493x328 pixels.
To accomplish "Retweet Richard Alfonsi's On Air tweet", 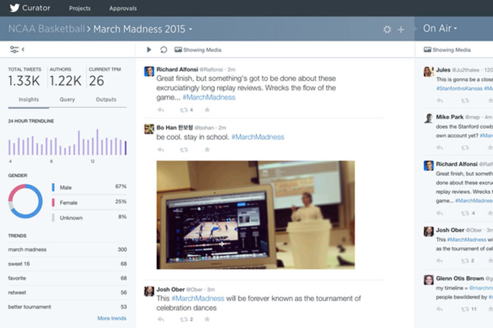I will 465,213.
